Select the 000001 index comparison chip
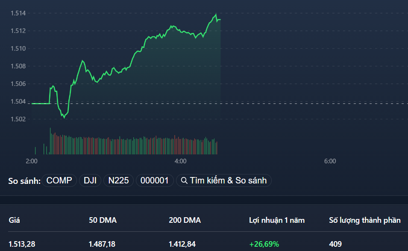Screen dimensions: 408x251 [x=154, y=180]
